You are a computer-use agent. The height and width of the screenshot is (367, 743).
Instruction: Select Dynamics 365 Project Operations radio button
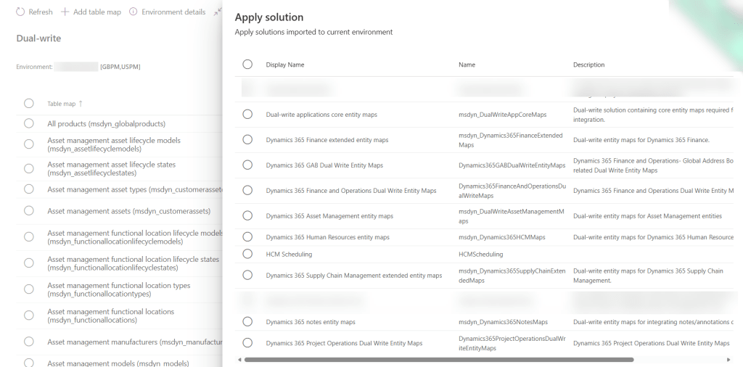click(247, 343)
